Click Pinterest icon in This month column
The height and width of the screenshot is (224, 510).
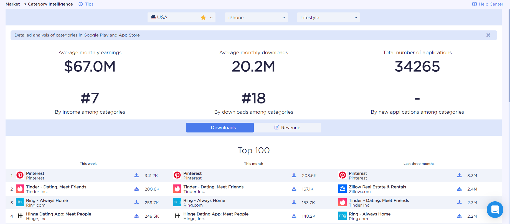(177, 175)
